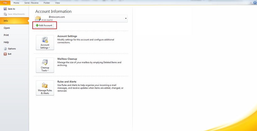This screenshot has height=131, width=257.
Task: Click the green plus icon on Add Account
Action: click(37, 25)
